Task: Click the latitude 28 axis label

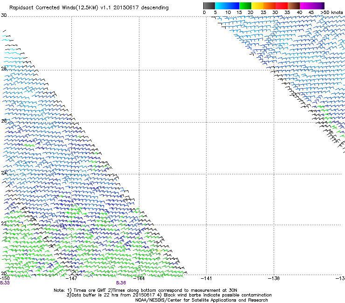Action: click(4, 69)
